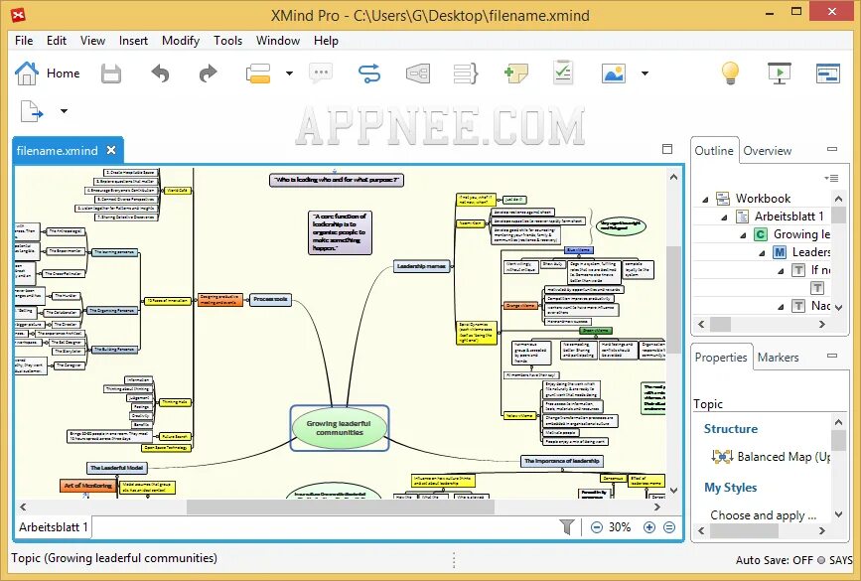Zoom out with the minus icon
The height and width of the screenshot is (581, 861).
point(596,527)
